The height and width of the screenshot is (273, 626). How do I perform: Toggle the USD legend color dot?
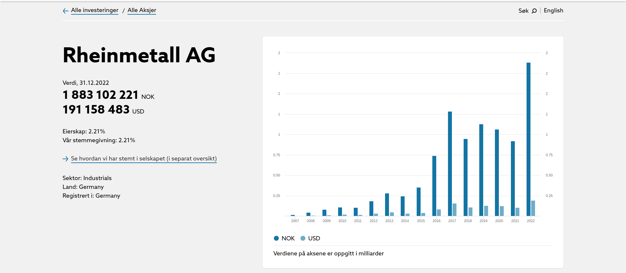pos(303,238)
